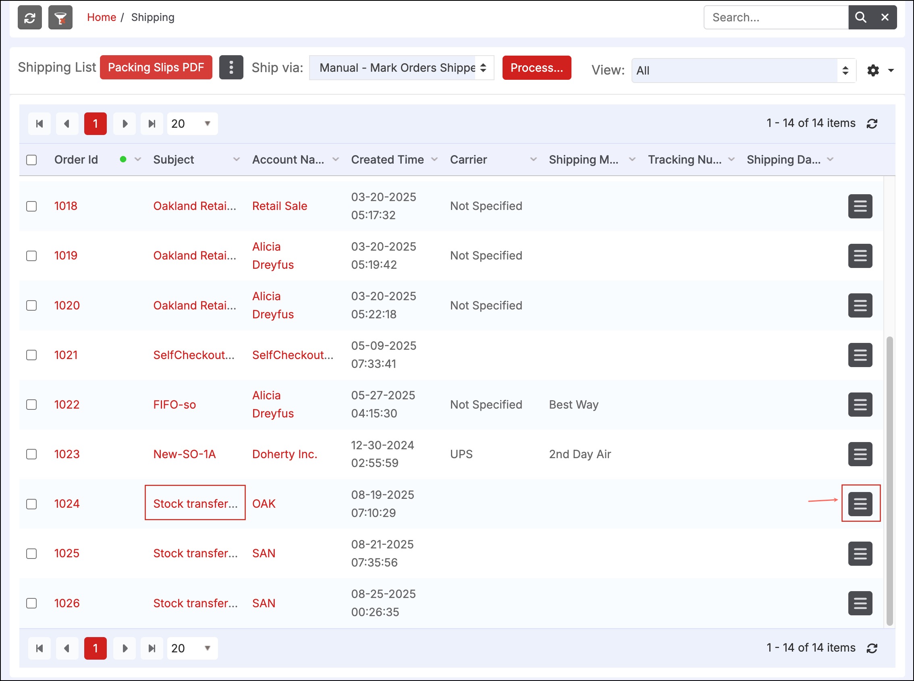The height and width of the screenshot is (681, 914).
Task: Check the box for order 1025
Action: pyautogui.click(x=31, y=554)
